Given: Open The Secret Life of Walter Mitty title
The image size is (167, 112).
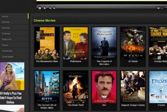Looking at the screenshot, I should (47, 106).
